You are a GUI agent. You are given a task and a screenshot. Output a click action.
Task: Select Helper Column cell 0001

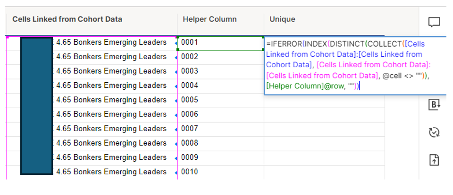[220, 43]
